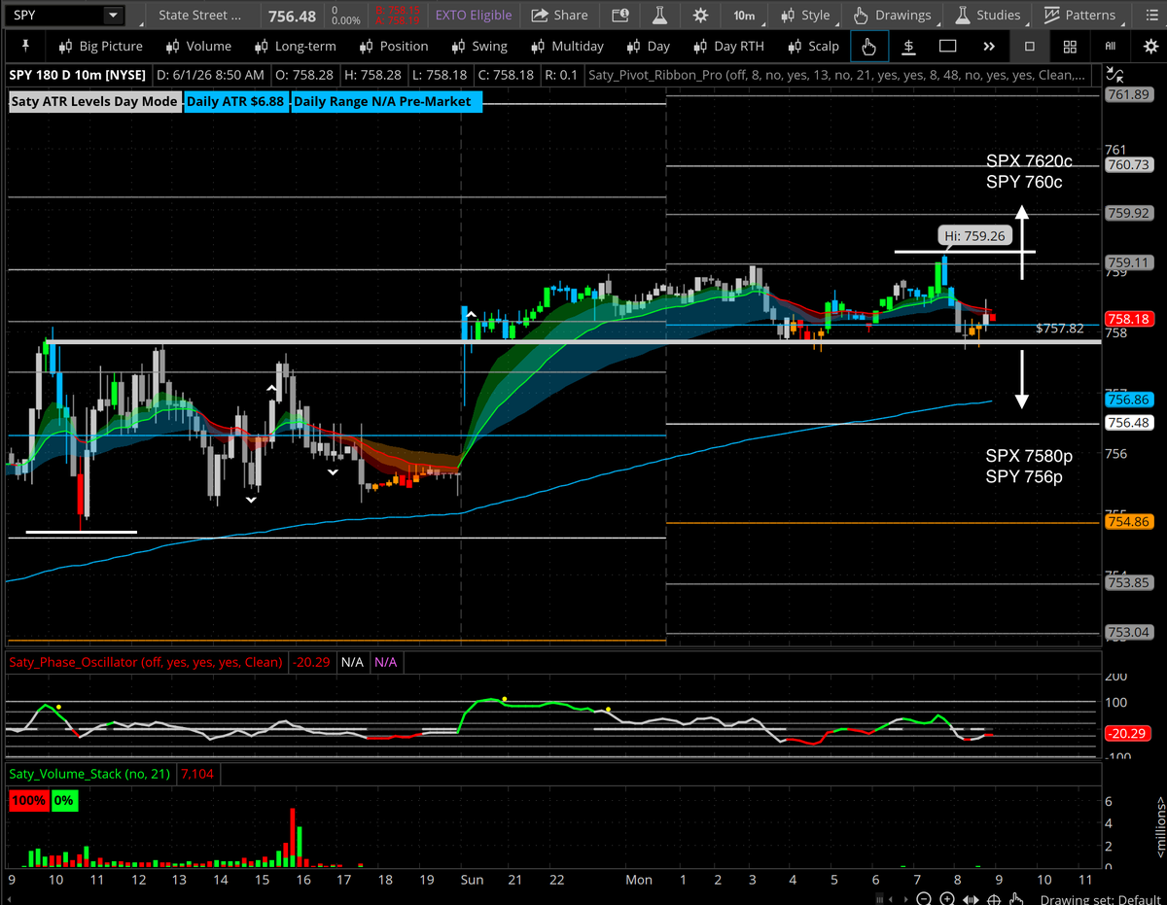
Task: Click the 761.89 price axis bubble
Action: pyautogui.click(x=1129, y=94)
